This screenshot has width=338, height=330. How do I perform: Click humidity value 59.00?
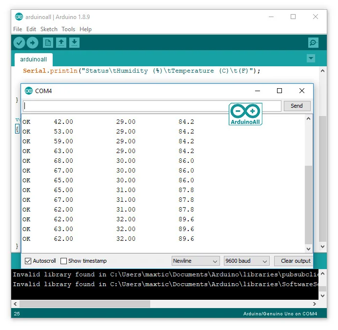click(63, 141)
